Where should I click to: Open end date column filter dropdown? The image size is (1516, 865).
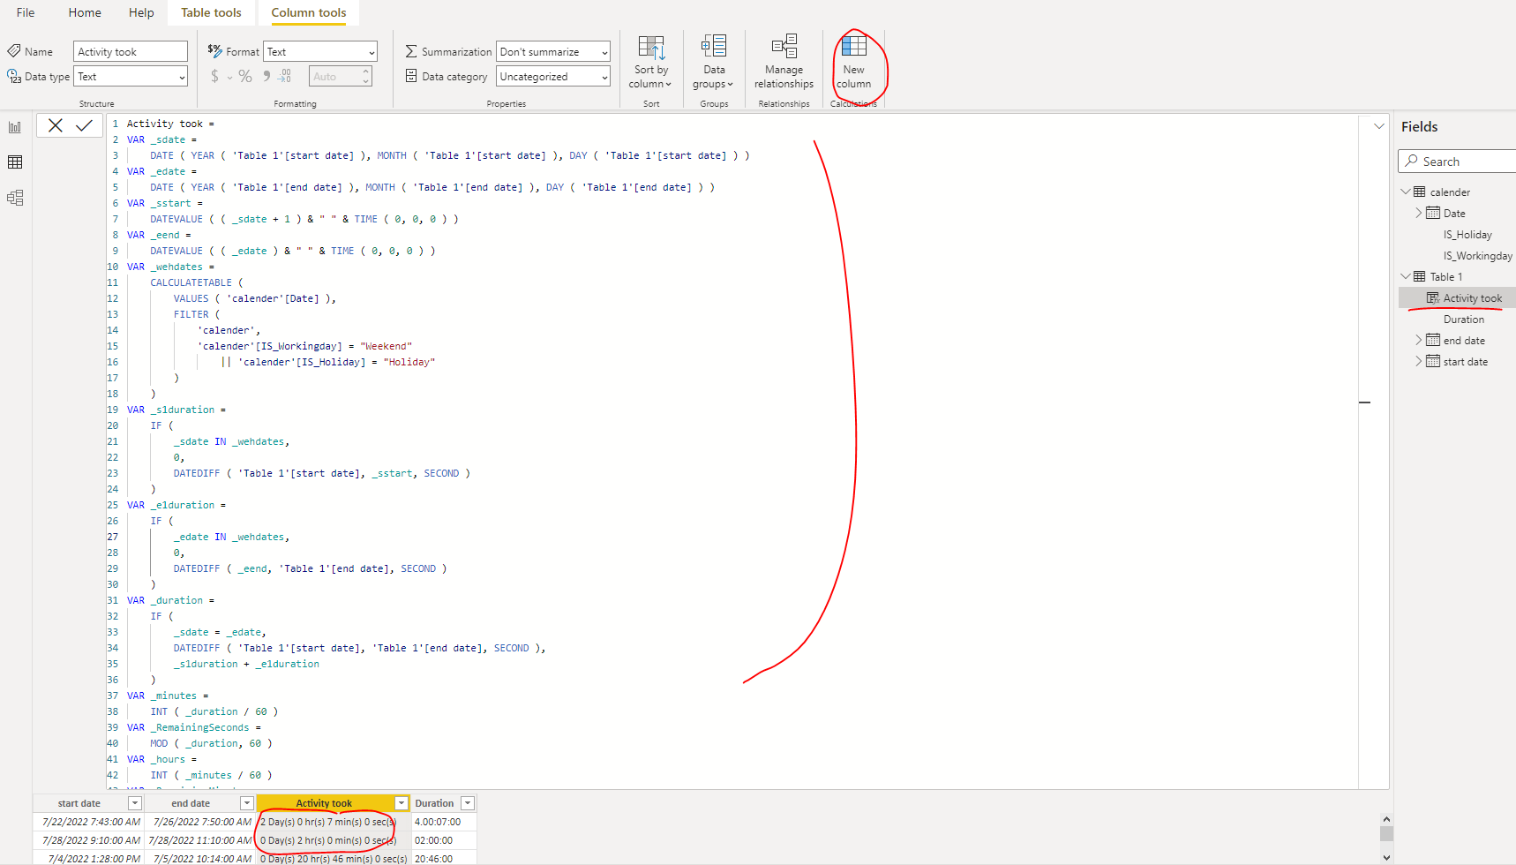[247, 803]
